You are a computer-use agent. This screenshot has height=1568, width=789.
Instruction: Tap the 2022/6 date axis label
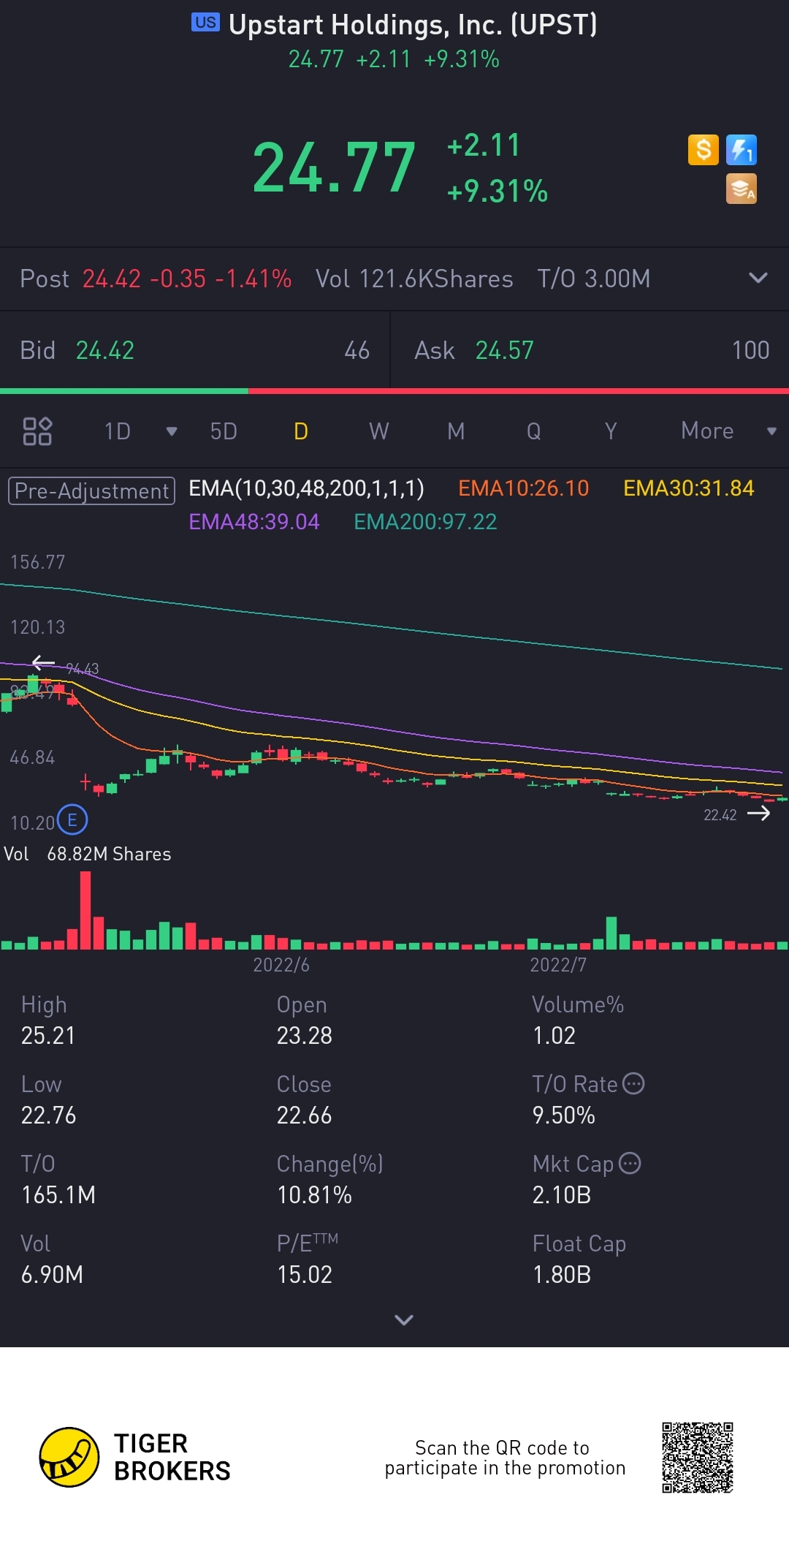click(x=281, y=965)
